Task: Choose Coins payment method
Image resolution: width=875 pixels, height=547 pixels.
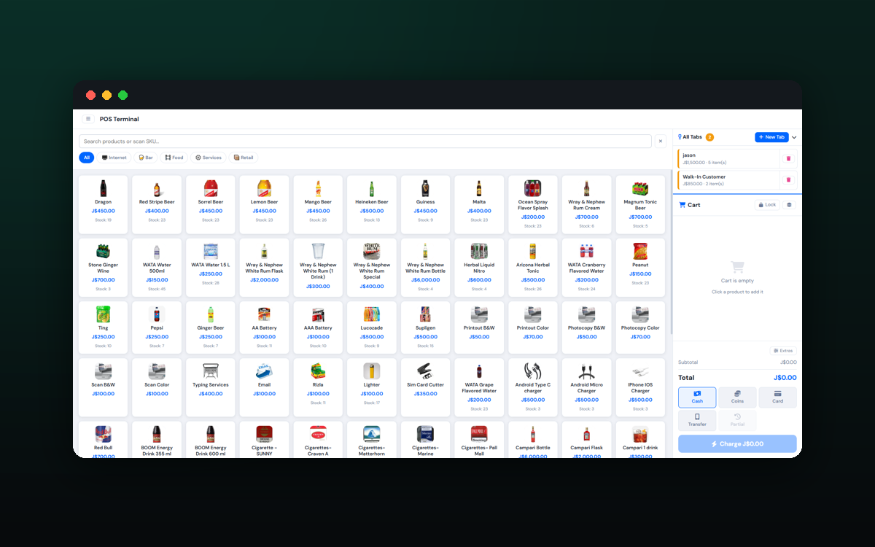Action: [x=737, y=397]
